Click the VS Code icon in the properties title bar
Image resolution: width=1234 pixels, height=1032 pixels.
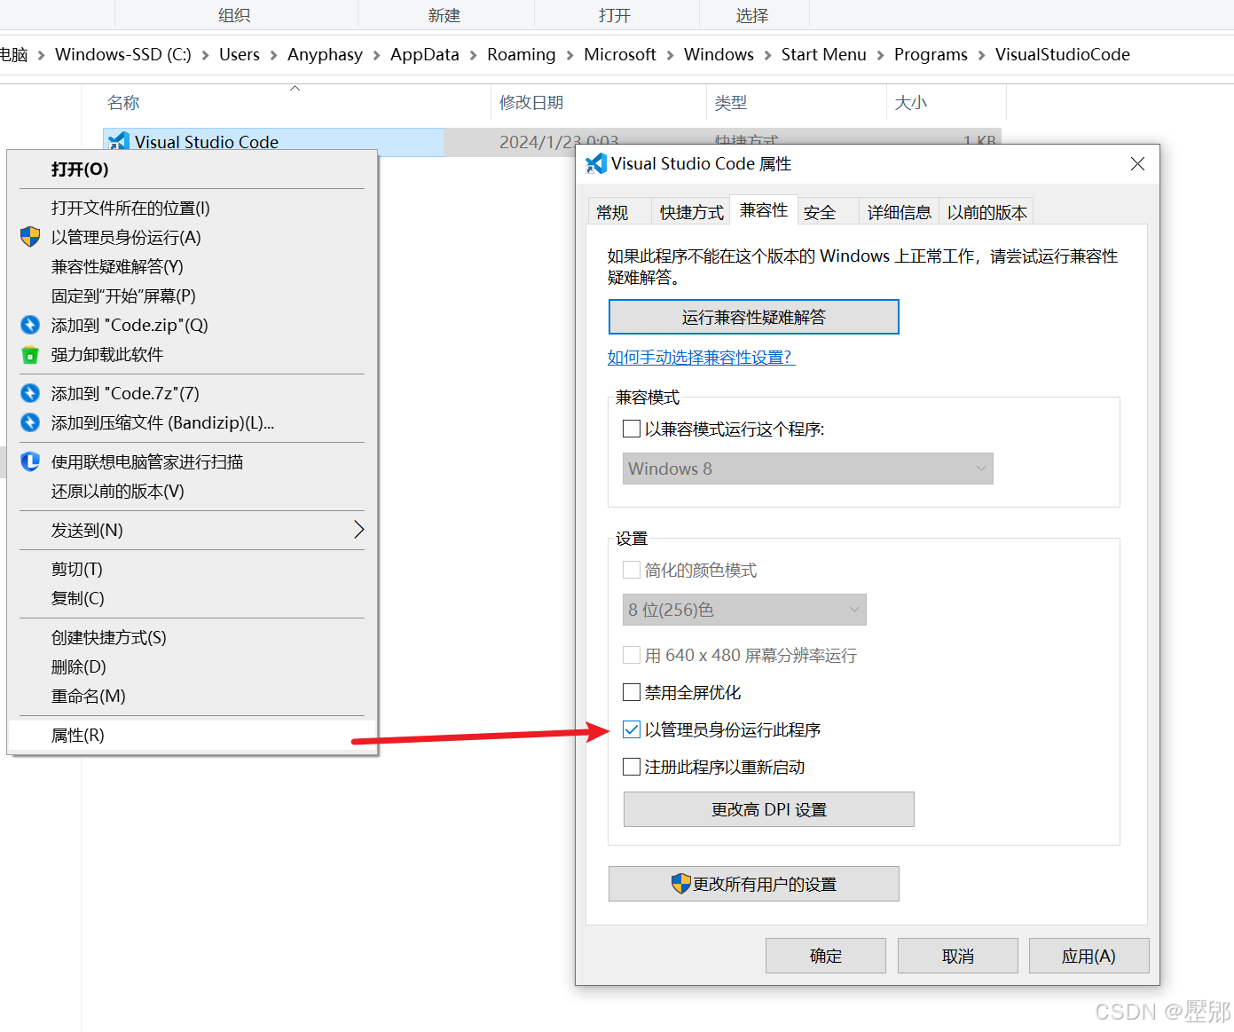click(596, 163)
